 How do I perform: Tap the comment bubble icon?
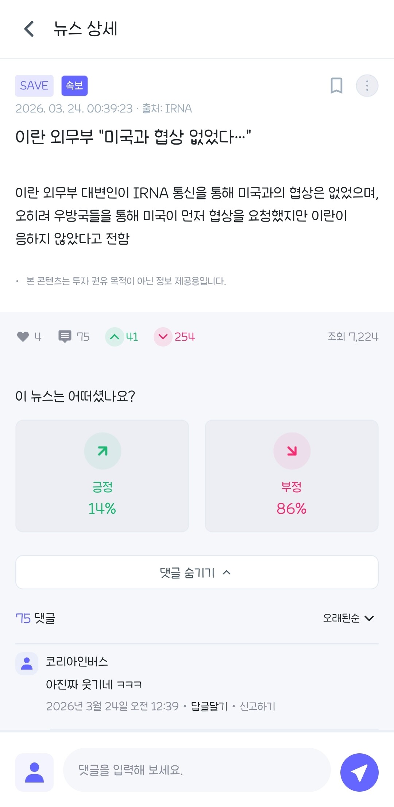click(x=65, y=336)
